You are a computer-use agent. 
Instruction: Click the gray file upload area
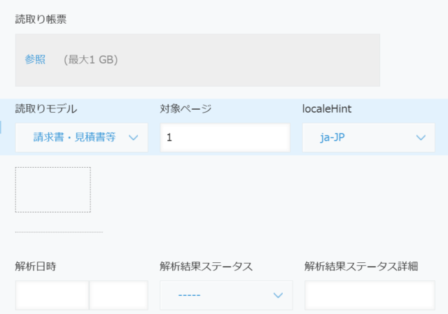click(x=197, y=60)
